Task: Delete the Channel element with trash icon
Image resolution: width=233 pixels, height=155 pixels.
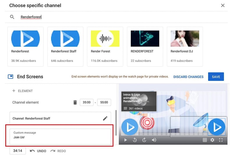Action: 75,102
